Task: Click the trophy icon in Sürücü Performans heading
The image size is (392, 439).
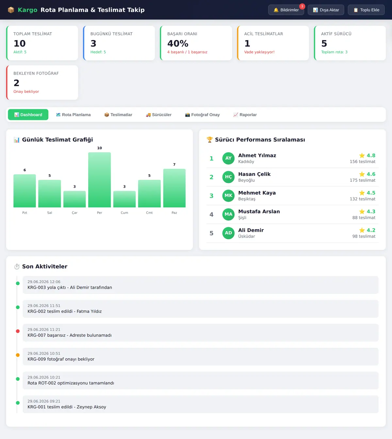Action: [x=210, y=140]
